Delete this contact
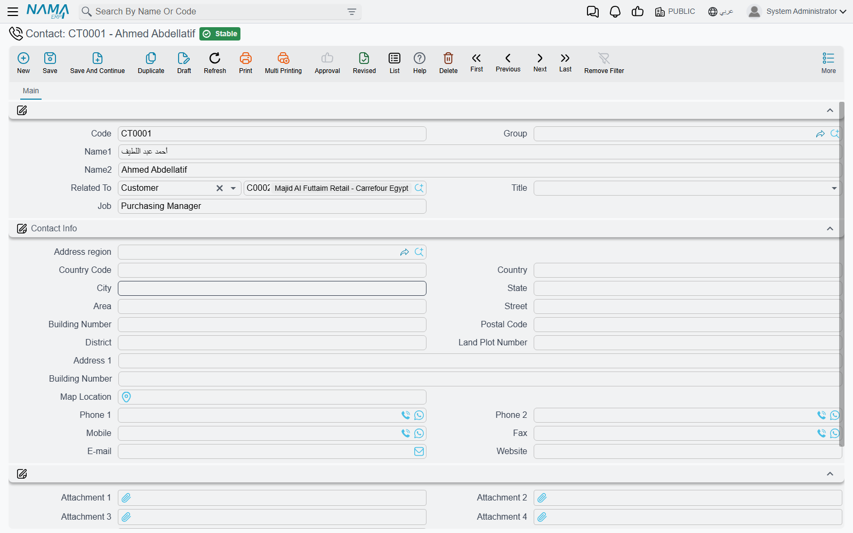Viewport: 853px width, 533px height. pos(448,63)
